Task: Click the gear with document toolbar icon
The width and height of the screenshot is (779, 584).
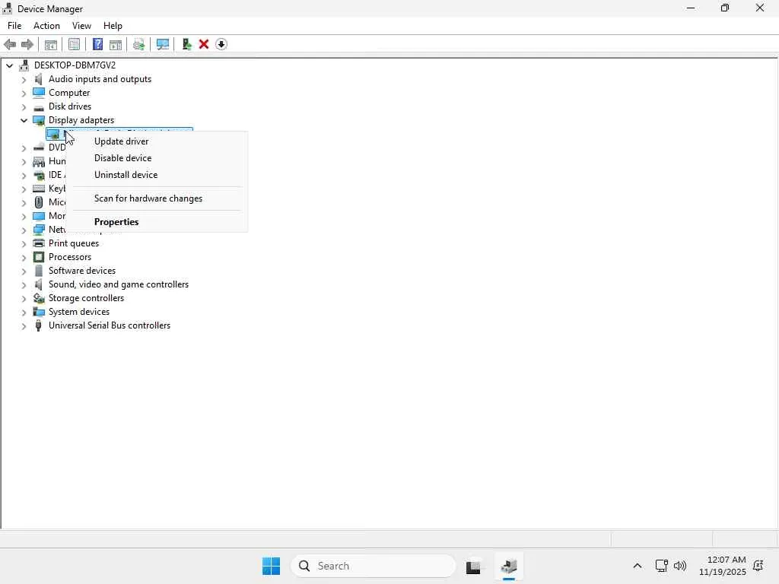Action: click(x=138, y=45)
